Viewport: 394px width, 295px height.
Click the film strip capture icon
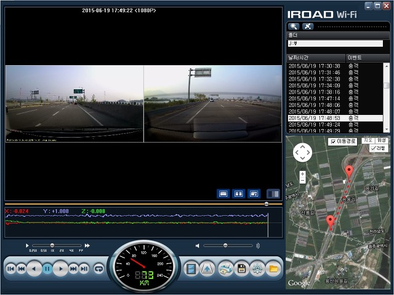pos(191,269)
